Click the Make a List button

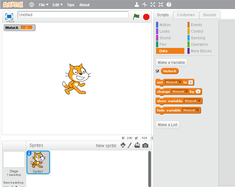coord(168,125)
